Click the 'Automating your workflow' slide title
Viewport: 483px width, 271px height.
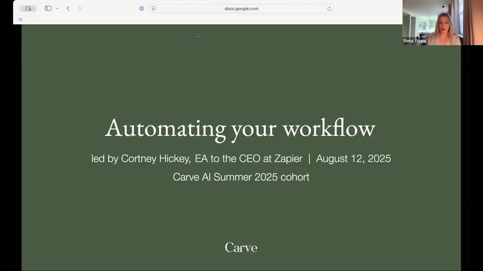(240, 128)
